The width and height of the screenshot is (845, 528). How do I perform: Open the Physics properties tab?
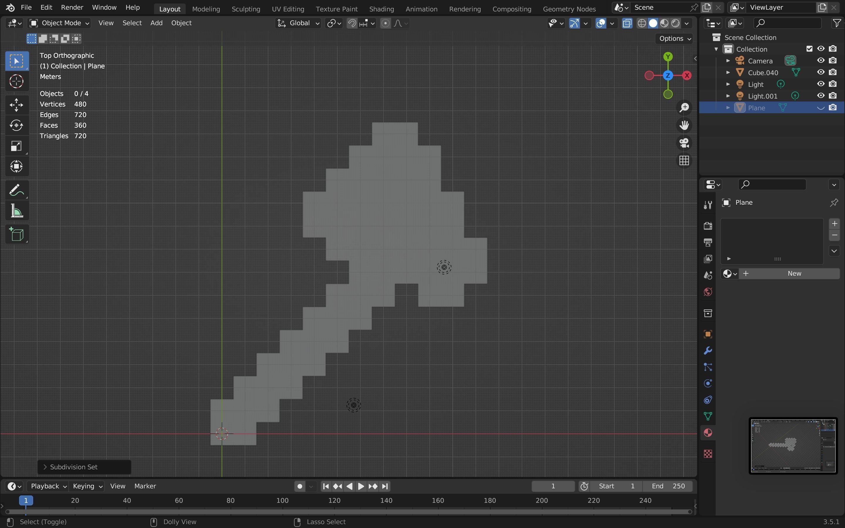(708, 383)
